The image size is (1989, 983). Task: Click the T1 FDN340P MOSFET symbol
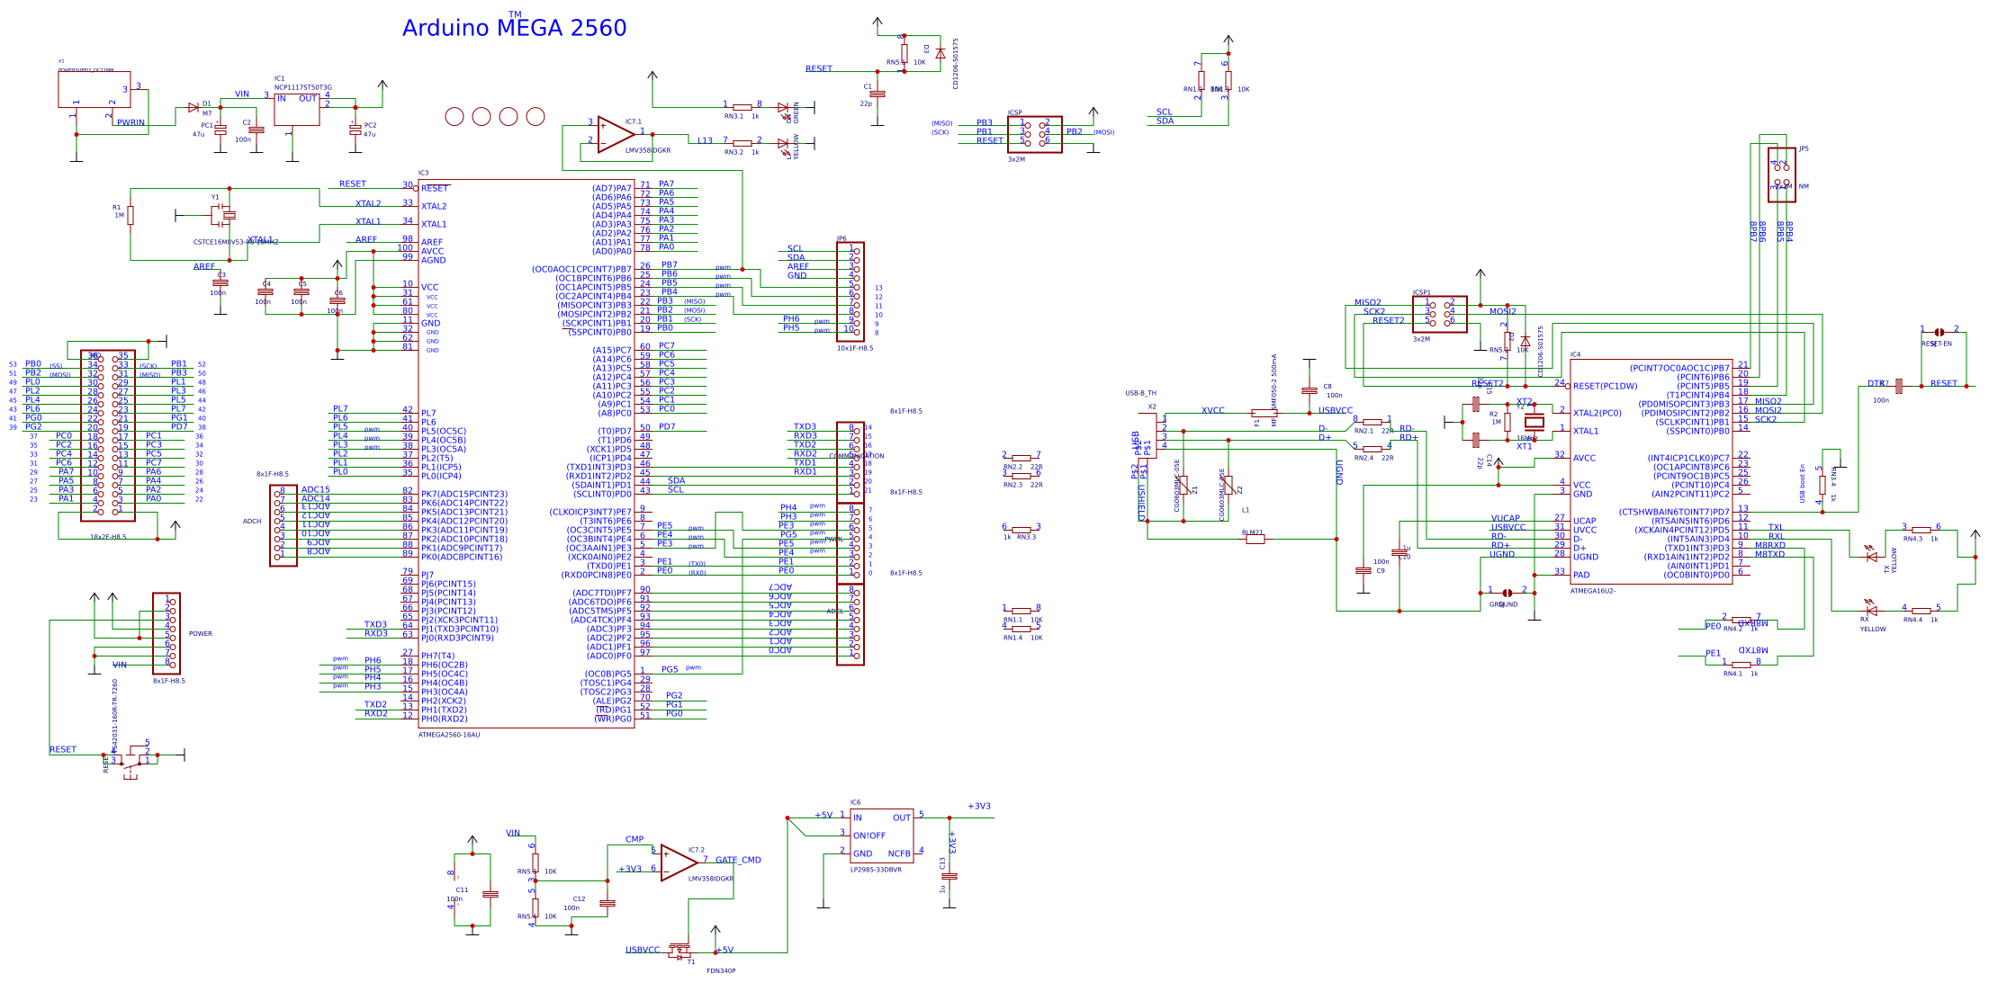pyautogui.click(x=680, y=951)
